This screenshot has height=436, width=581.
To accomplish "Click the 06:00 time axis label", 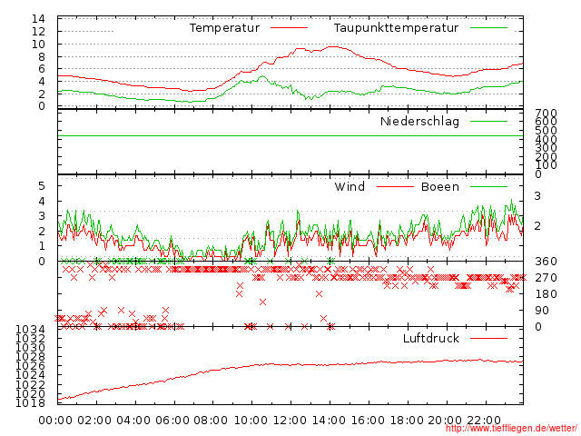I will 172,421.
